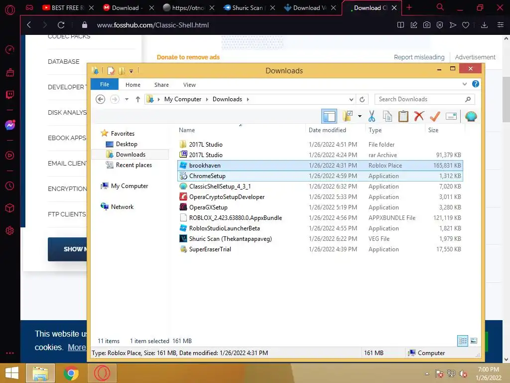Open Classic Shell settings shell icon
The height and width of the screenshot is (383, 510).
[x=471, y=116]
